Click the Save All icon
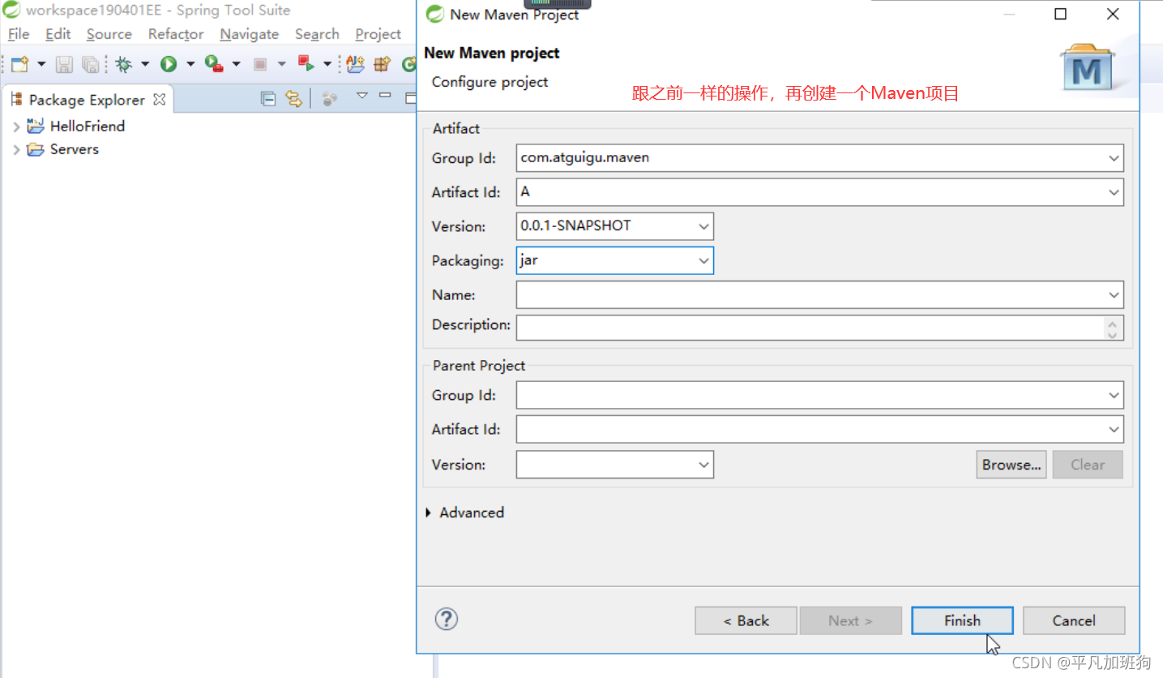This screenshot has height=678, width=1163. [x=91, y=64]
